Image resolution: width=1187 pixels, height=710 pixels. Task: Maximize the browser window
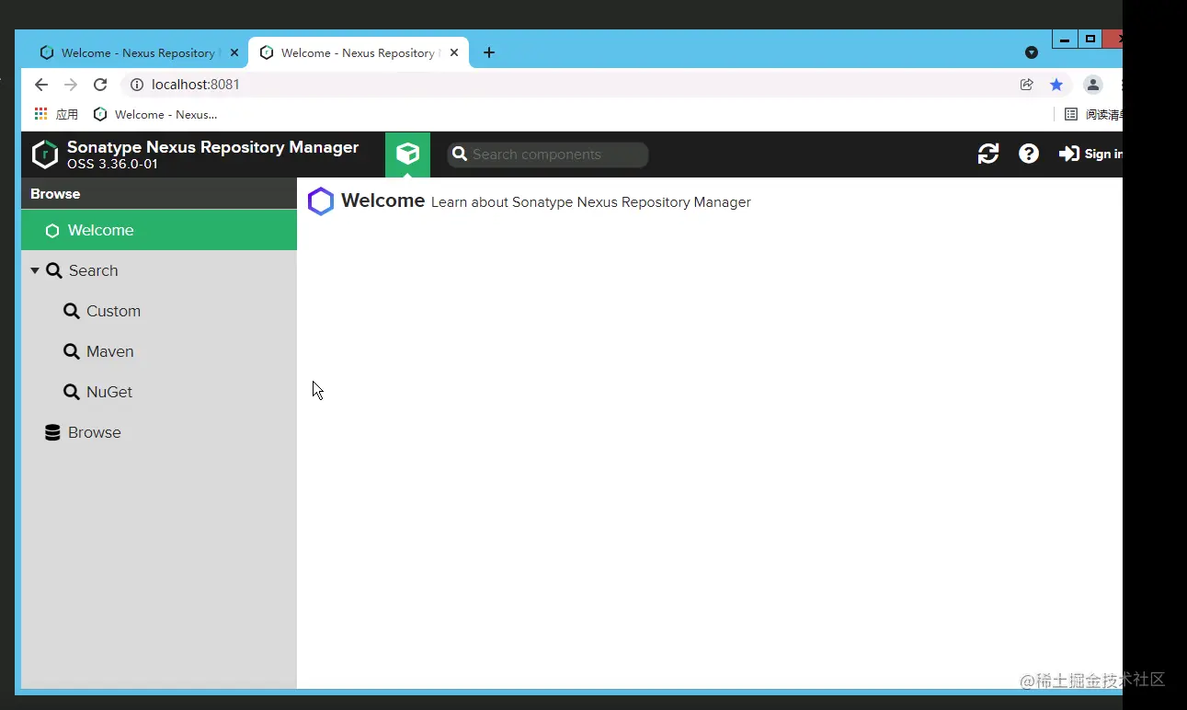(1090, 39)
